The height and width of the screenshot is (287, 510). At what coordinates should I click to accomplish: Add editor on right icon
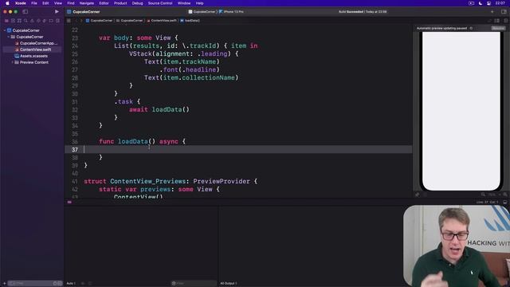point(505,21)
